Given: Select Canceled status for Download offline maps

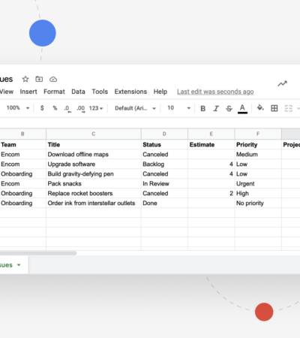Looking at the screenshot, I should [164, 154].
